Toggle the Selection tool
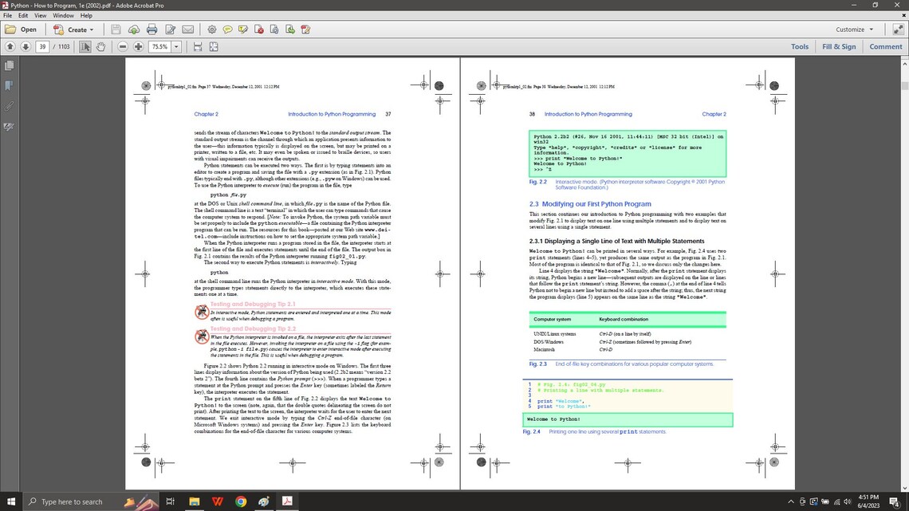The width and height of the screenshot is (909, 511). pos(86,47)
